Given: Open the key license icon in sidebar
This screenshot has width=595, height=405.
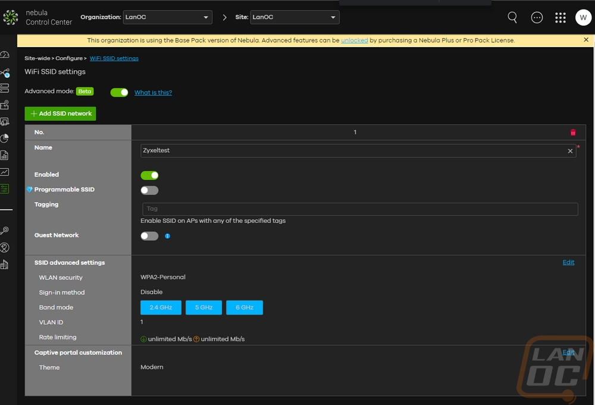Looking at the screenshot, I should (x=5, y=231).
